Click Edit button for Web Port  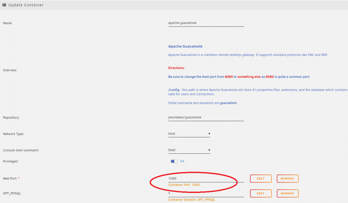[x=261, y=178]
